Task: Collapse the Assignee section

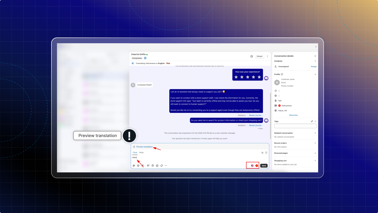Action: pyautogui.click(x=315, y=61)
